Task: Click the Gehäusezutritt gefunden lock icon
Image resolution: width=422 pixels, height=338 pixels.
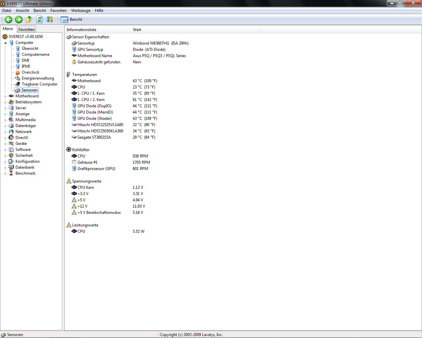Action: (x=74, y=62)
